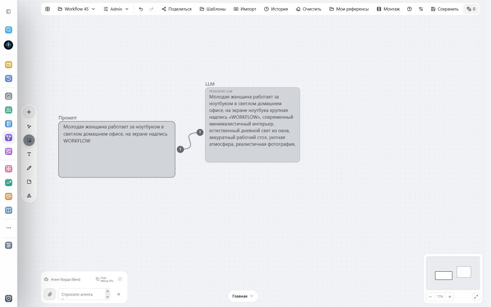
Task: Open the book icon in sidebar
Action: (8, 210)
